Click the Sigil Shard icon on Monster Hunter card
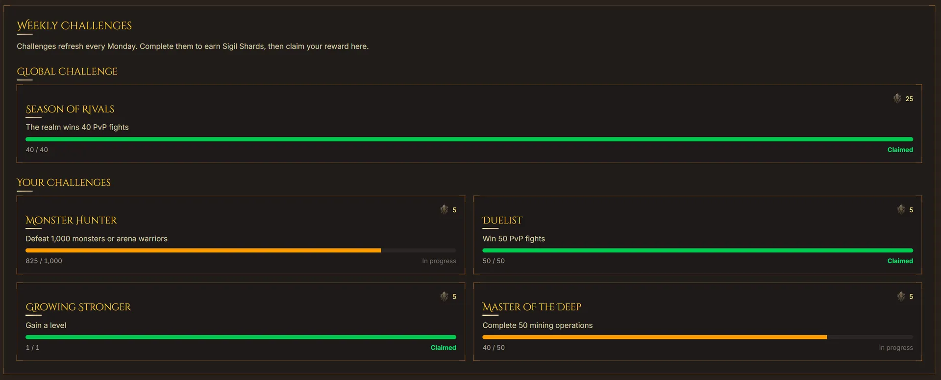The image size is (941, 380). pos(444,209)
